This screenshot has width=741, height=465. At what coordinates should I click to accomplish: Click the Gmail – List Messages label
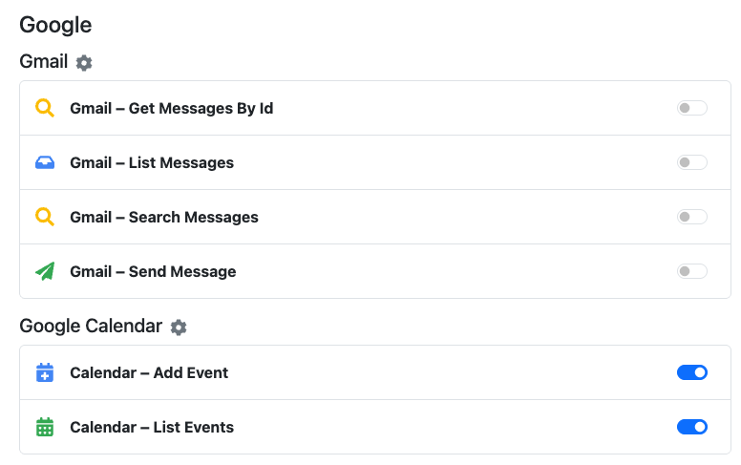click(152, 162)
